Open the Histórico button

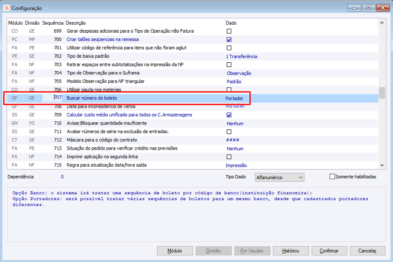point(291,251)
